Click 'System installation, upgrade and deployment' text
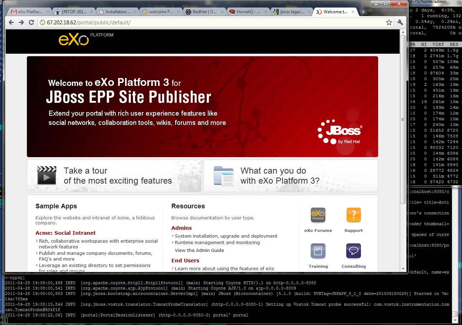Viewport: 462px width, 325px height. 226,236
